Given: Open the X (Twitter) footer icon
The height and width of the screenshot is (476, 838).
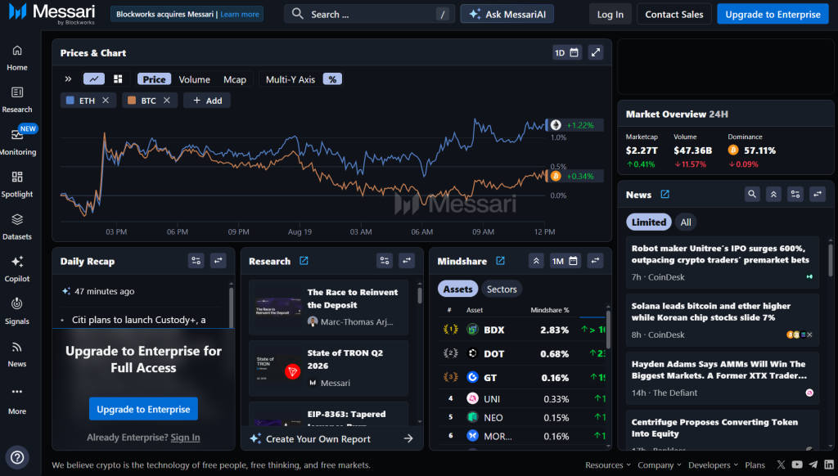Looking at the screenshot, I should point(781,465).
